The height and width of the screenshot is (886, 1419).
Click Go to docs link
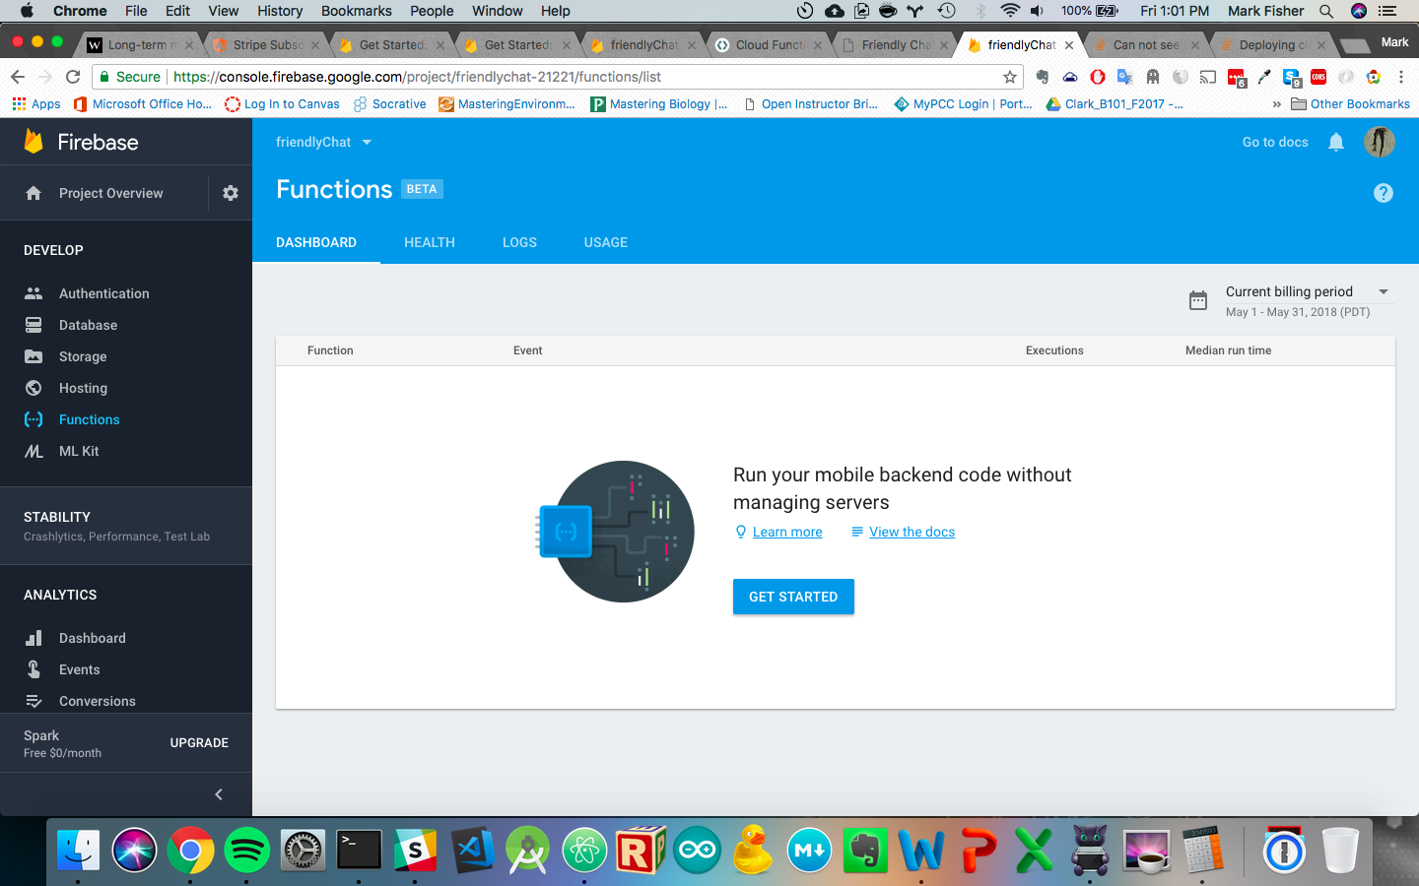tap(1275, 142)
